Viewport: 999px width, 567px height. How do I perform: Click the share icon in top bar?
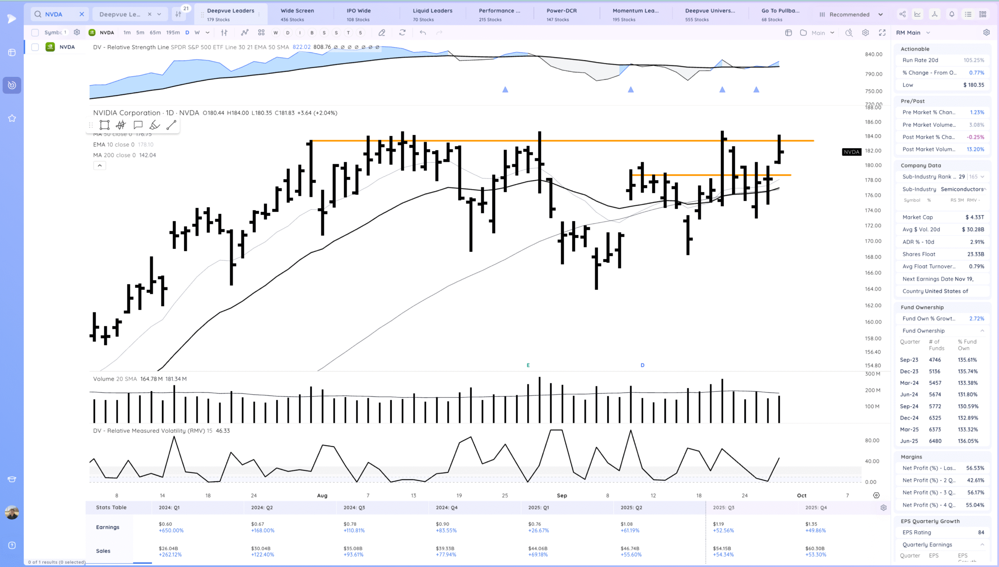[x=903, y=14]
